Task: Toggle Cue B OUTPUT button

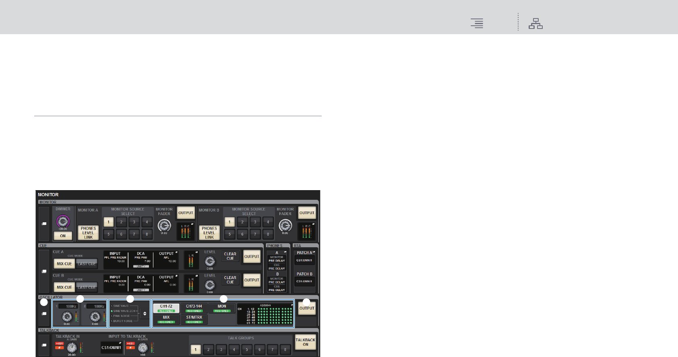Action: pyautogui.click(x=252, y=280)
